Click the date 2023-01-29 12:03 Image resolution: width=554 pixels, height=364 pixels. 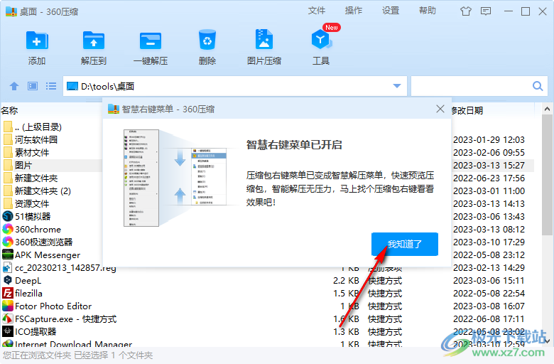[489, 140]
